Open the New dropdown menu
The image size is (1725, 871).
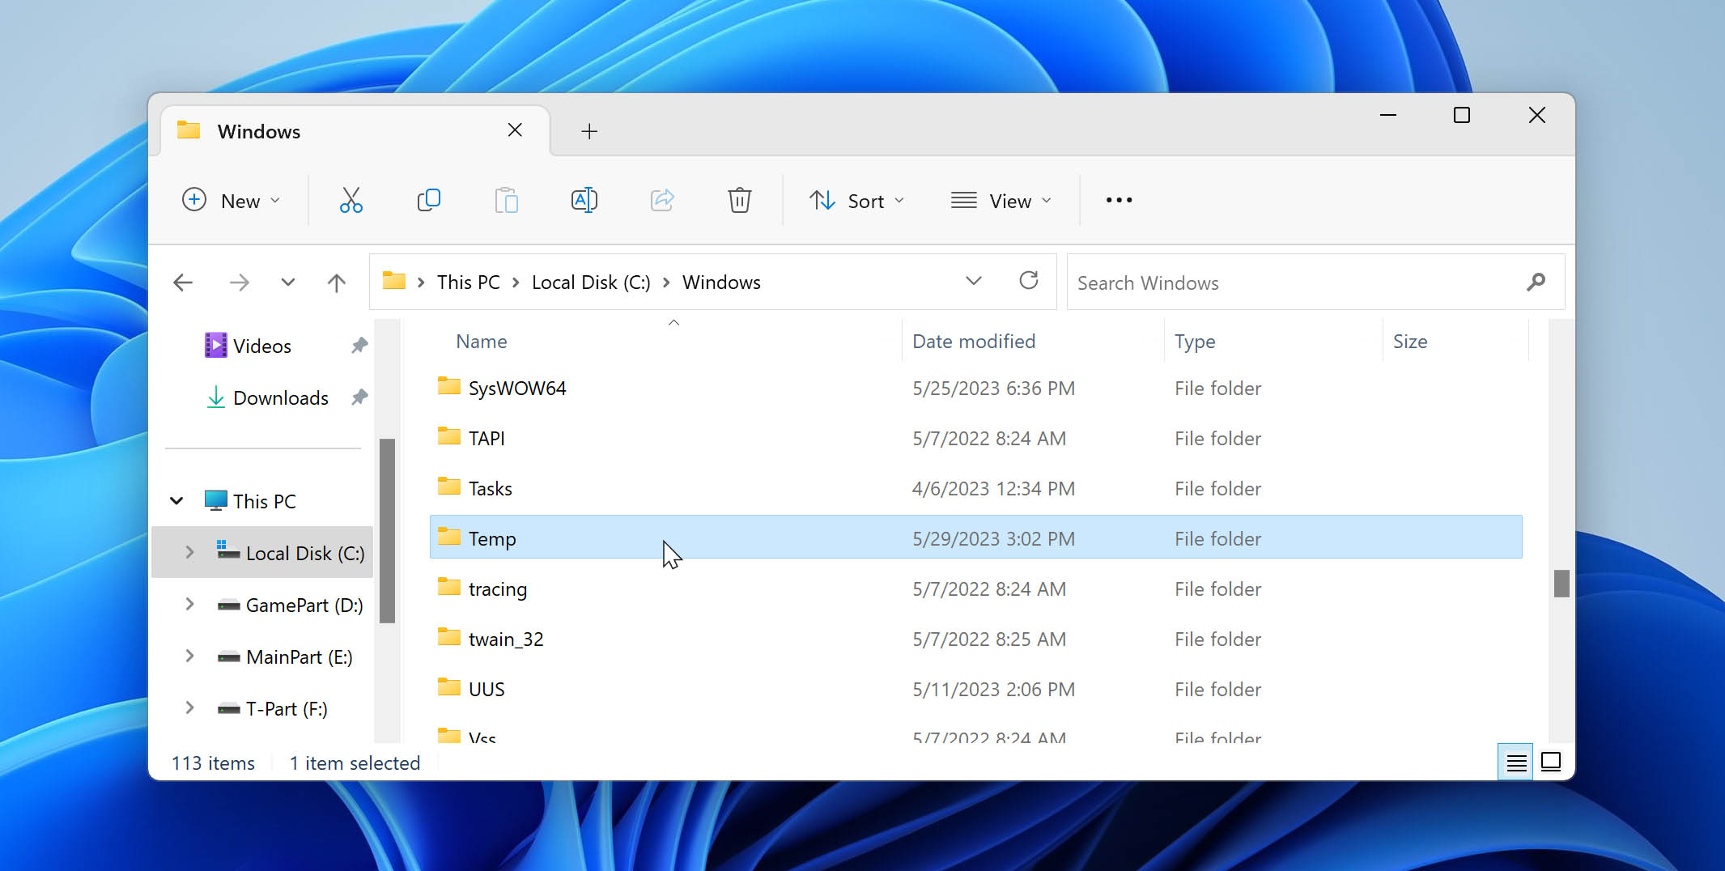tap(232, 200)
